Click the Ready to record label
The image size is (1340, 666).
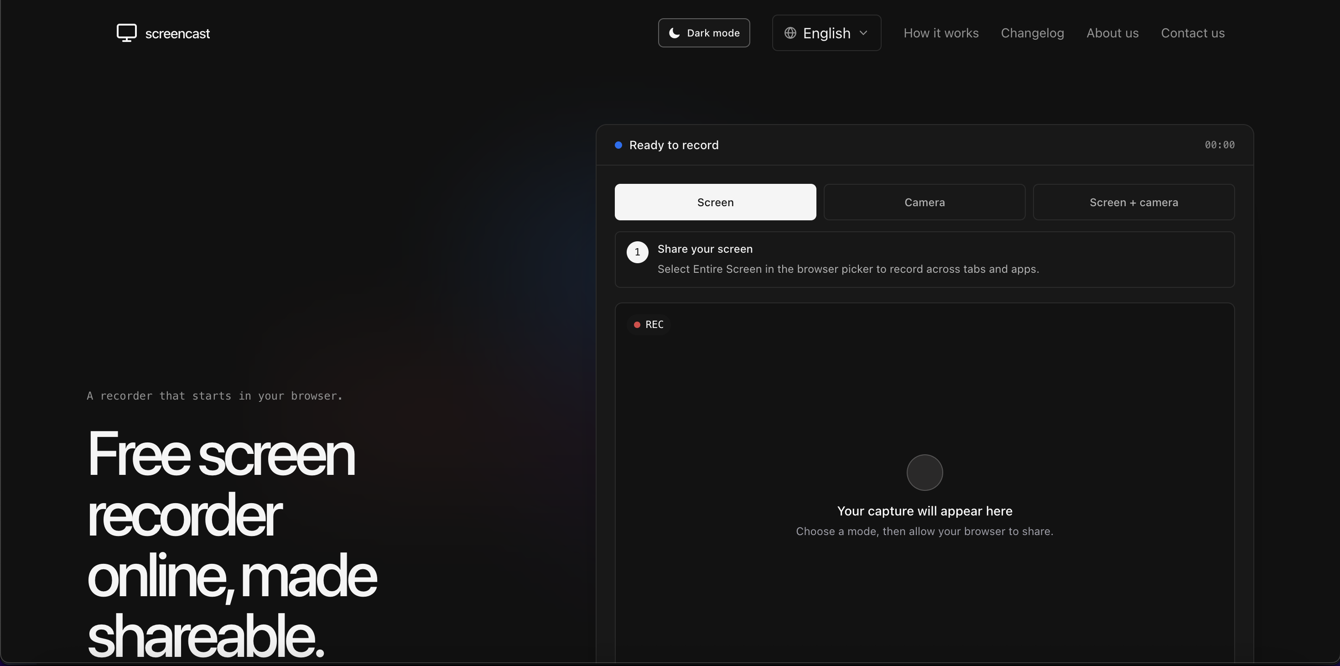[674, 145]
